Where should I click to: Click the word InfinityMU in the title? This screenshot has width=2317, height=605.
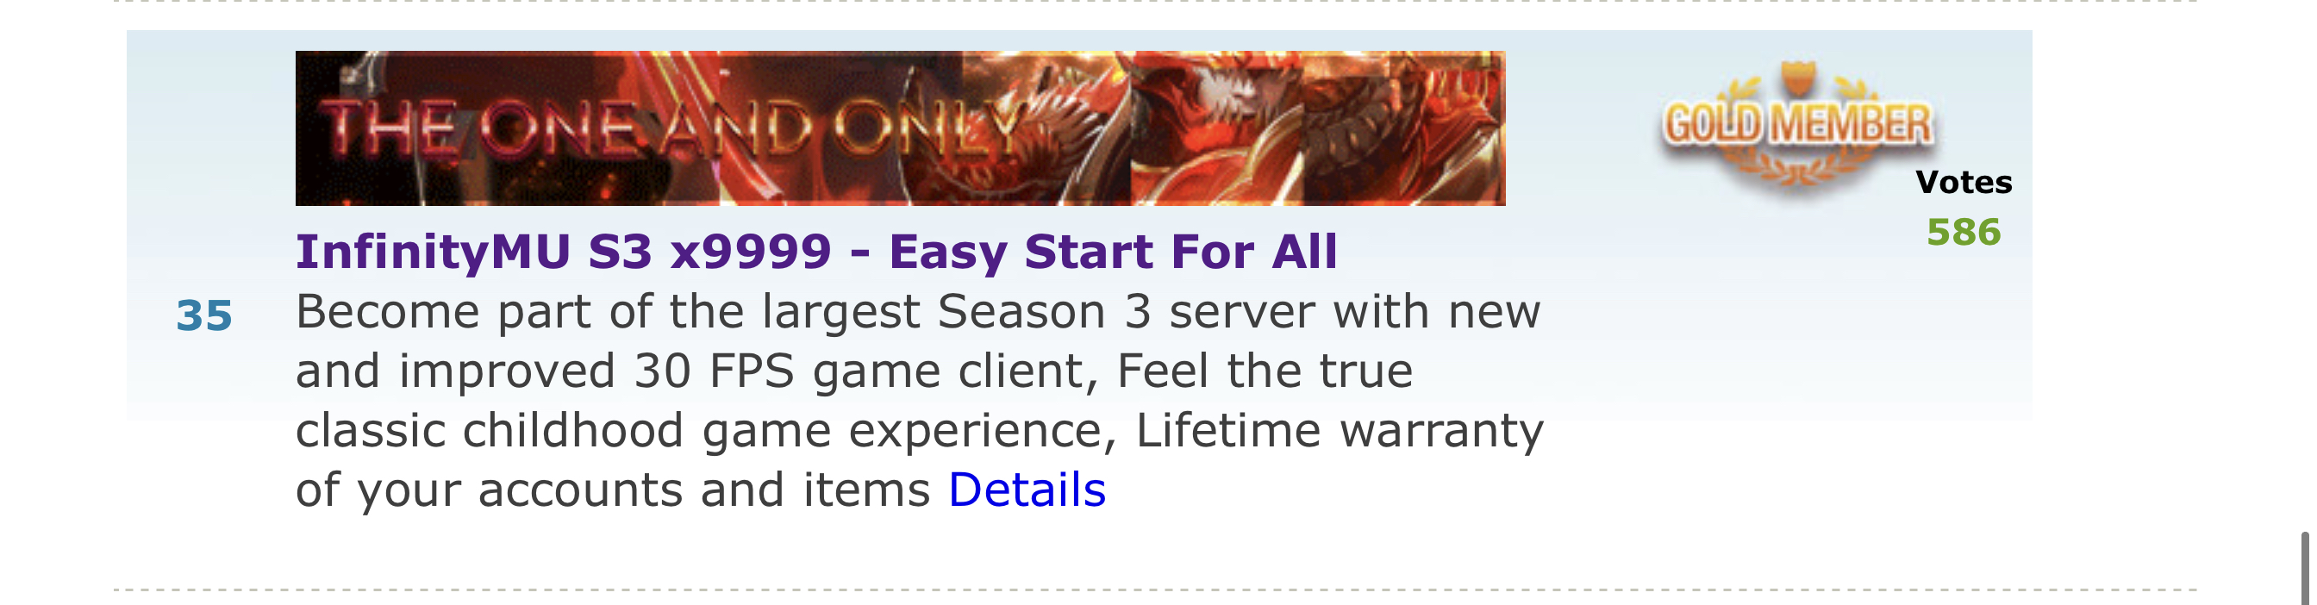click(434, 252)
